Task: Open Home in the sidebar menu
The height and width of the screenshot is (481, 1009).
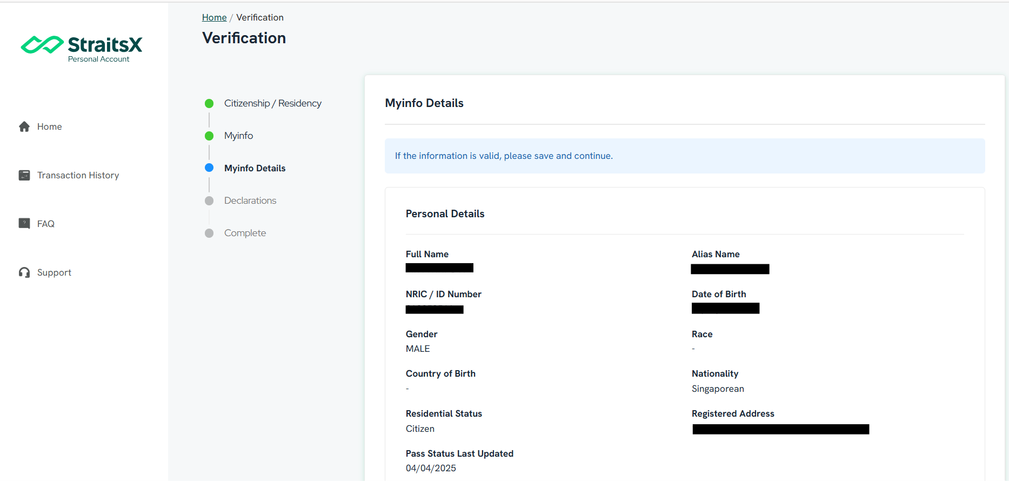Action: pyautogui.click(x=49, y=126)
